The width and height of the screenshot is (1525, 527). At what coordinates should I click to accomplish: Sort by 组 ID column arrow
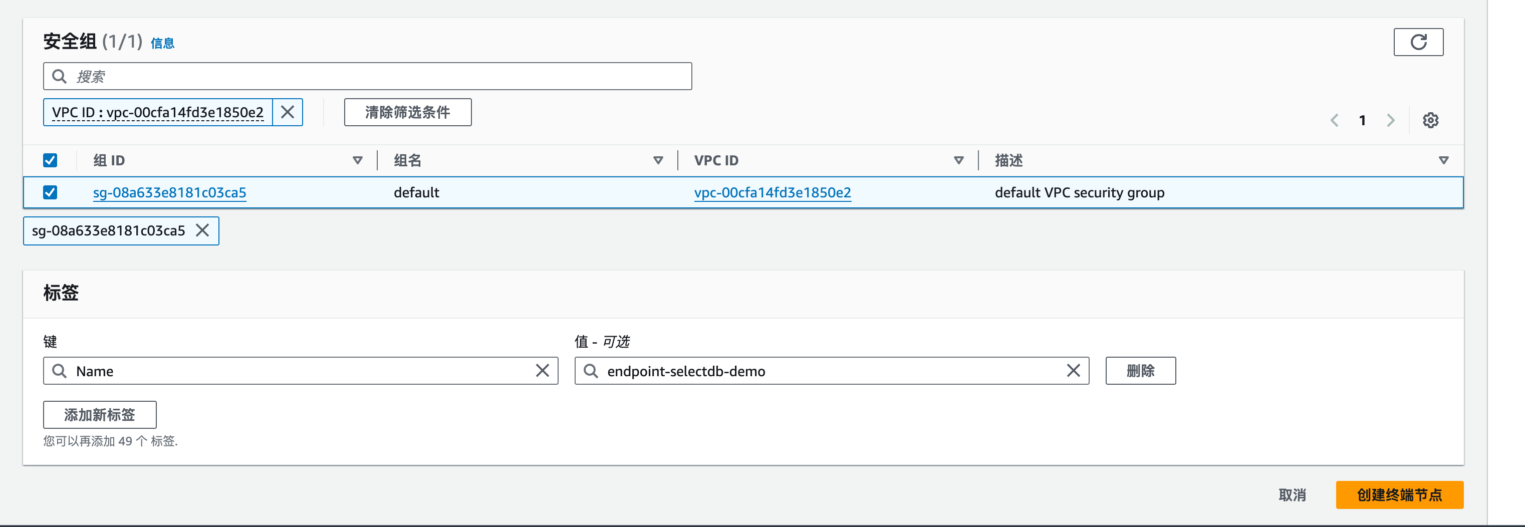coord(358,160)
